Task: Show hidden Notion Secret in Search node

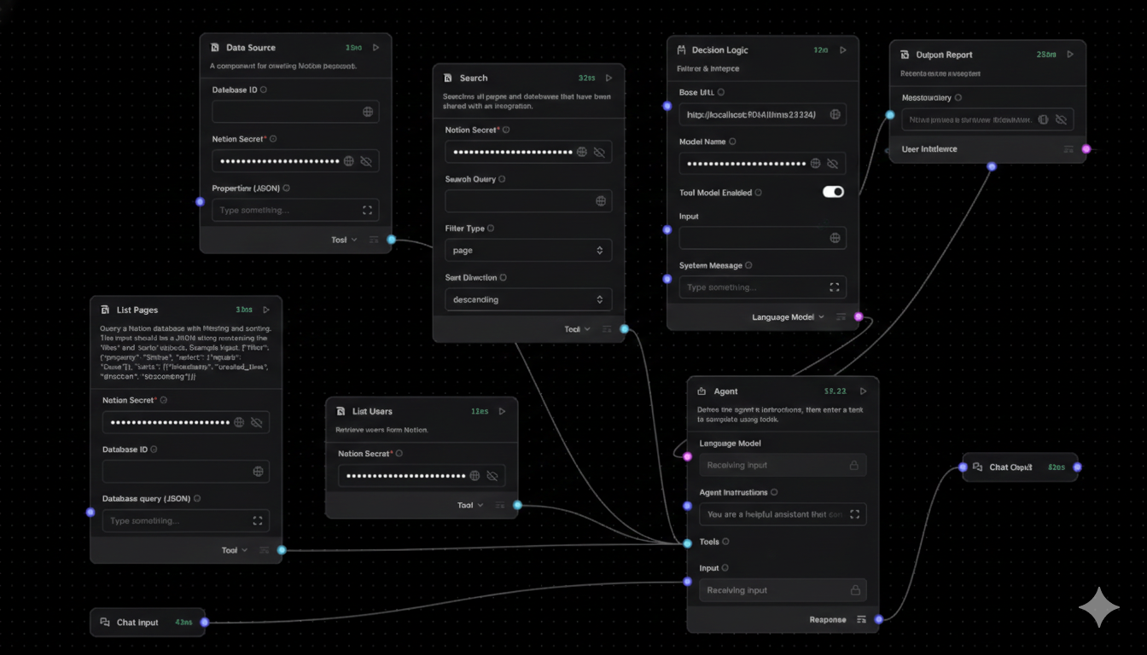Action: [599, 152]
